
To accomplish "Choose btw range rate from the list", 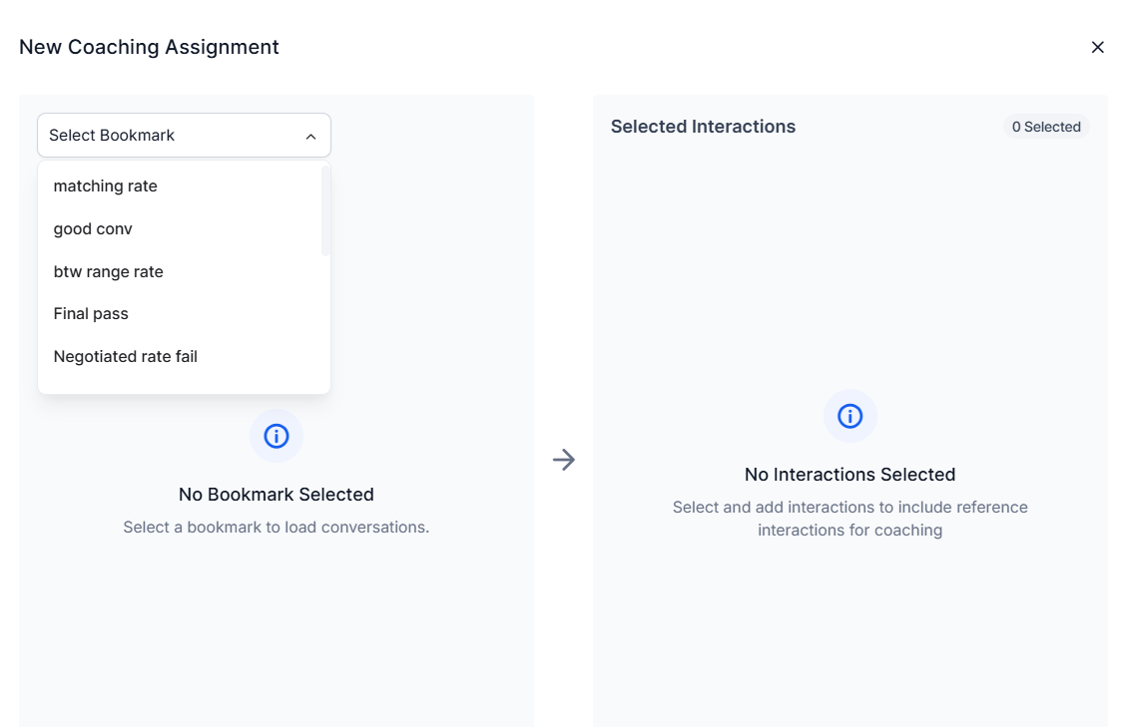I will click(x=108, y=271).
